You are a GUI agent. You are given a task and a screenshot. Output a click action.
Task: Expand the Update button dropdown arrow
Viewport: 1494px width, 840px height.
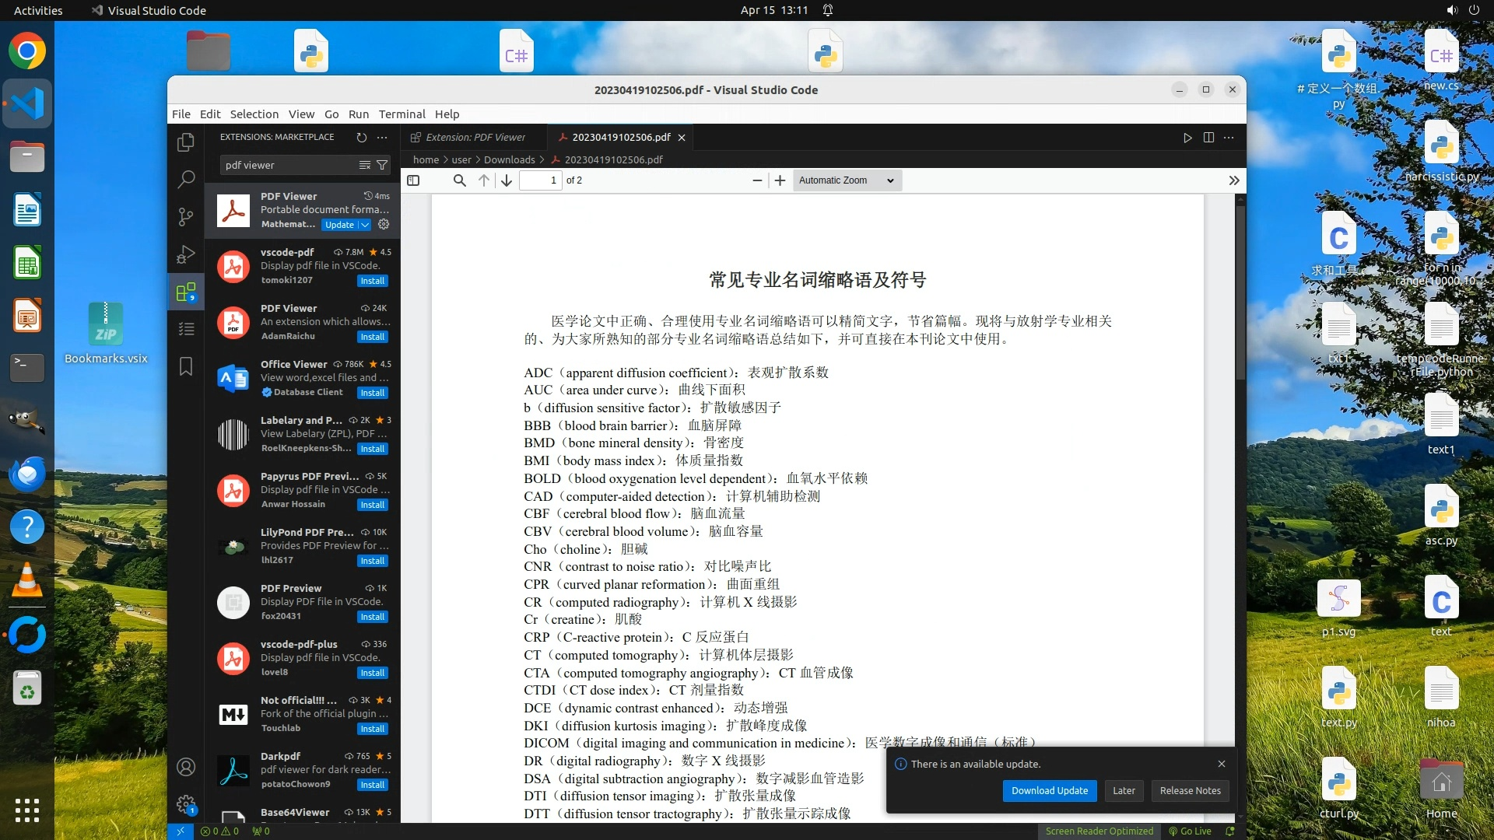point(364,225)
